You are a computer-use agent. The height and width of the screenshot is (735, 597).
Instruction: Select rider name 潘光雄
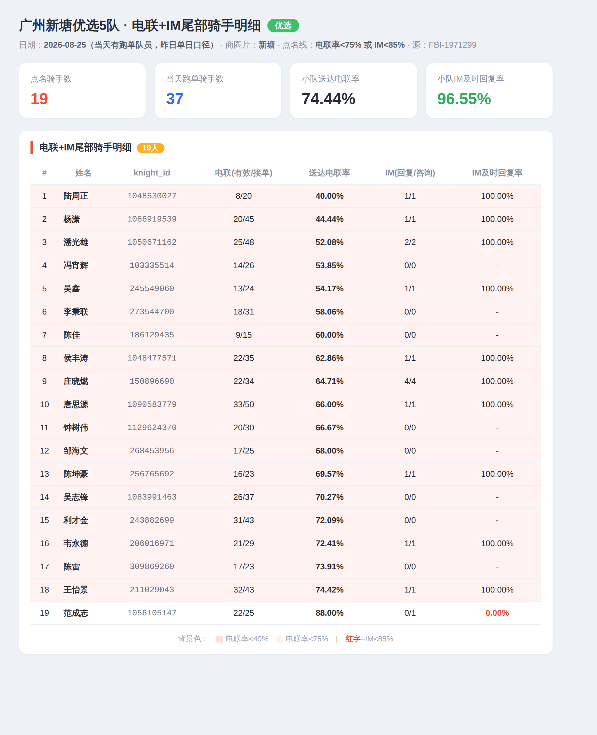tap(76, 242)
